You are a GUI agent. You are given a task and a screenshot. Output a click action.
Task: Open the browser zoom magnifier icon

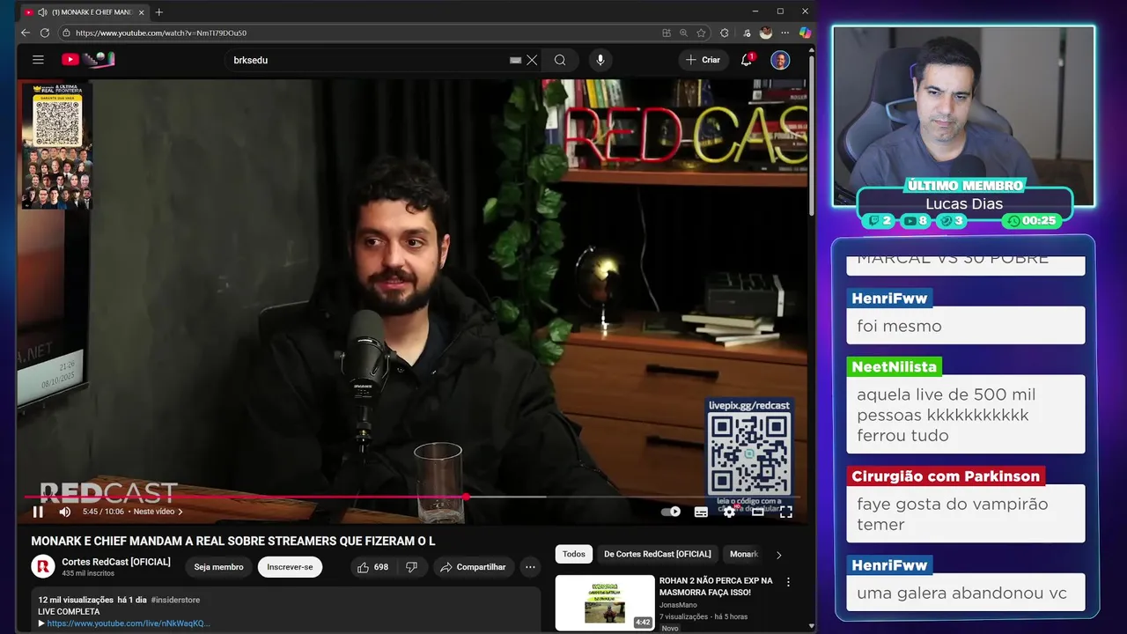click(683, 33)
